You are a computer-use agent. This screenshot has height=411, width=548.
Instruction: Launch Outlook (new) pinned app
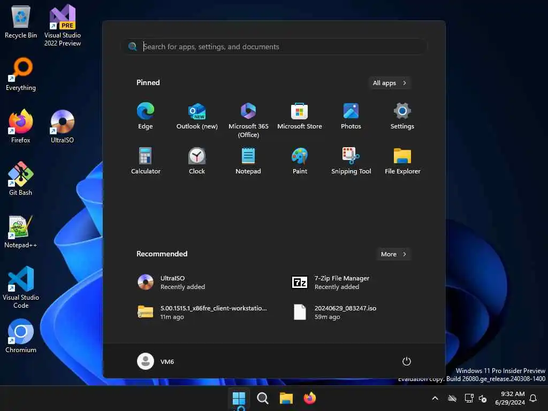tap(197, 116)
